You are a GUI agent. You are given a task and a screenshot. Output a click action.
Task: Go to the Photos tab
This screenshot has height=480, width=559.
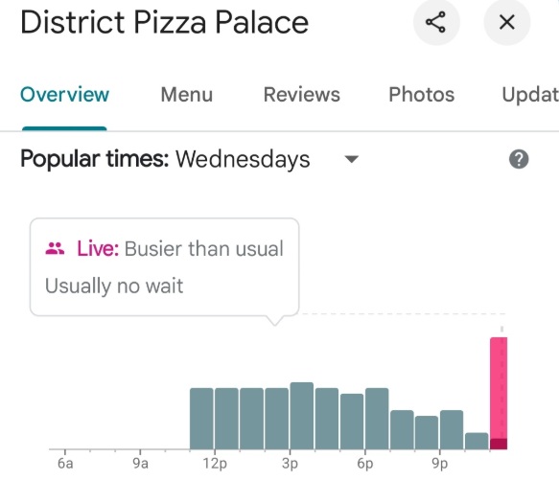tap(421, 95)
